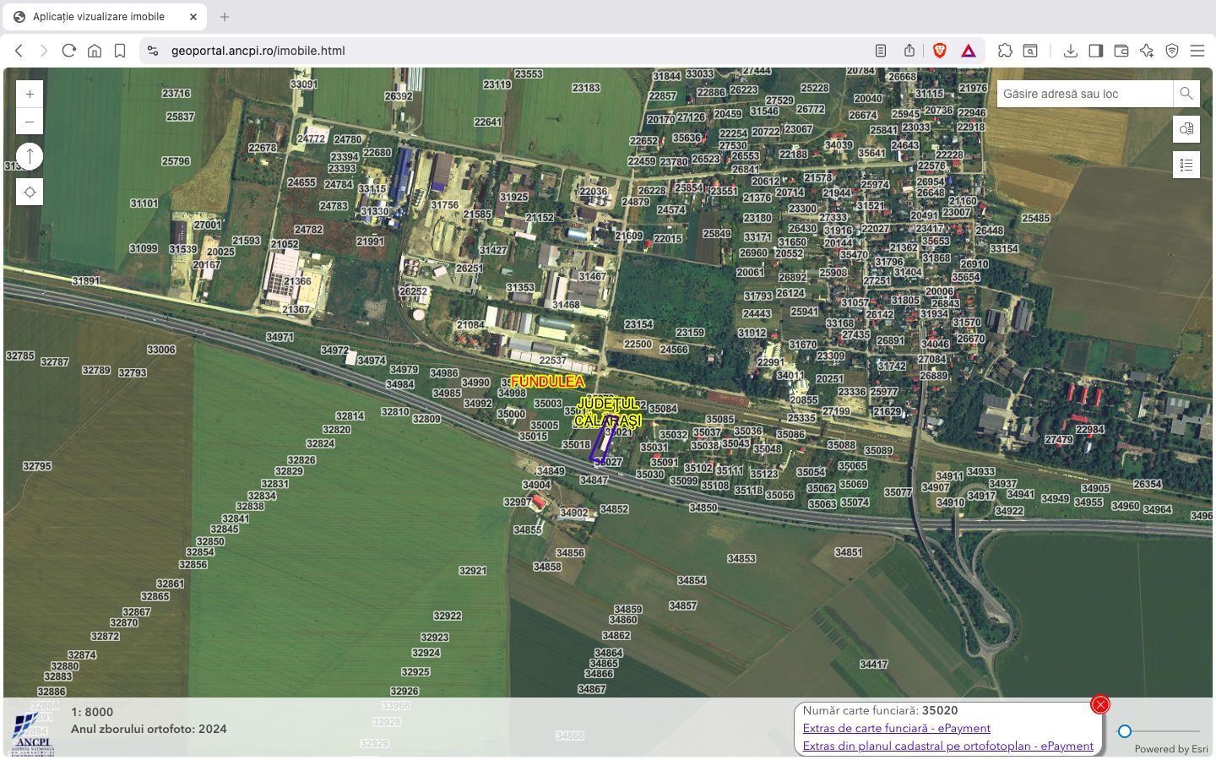Open the browser downloads panel

1070,51
